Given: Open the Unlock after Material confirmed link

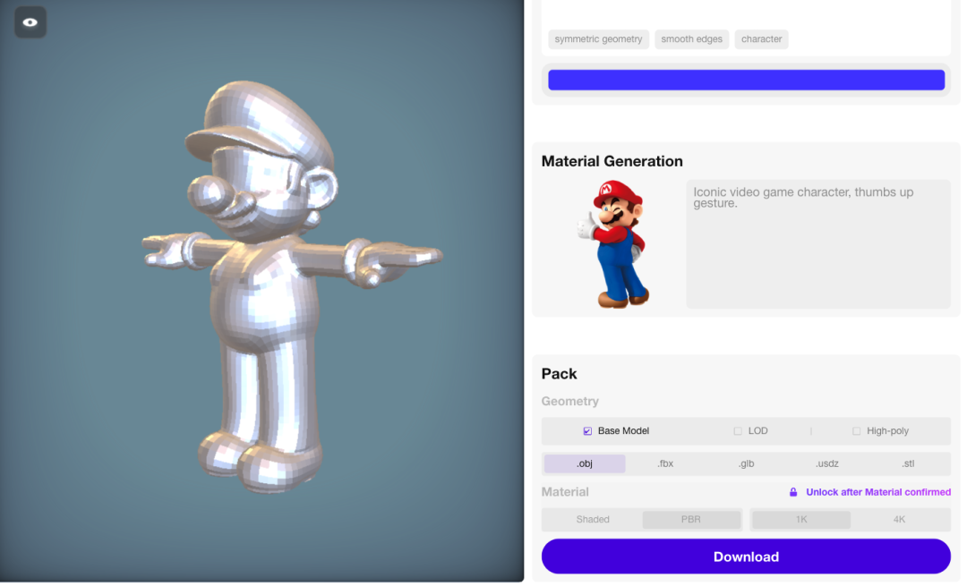Looking at the screenshot, I should click(878, 492).
